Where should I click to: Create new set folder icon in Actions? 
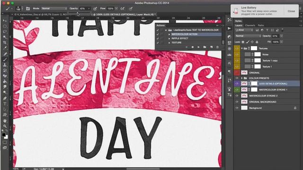pyautogui.click(x=205, y=47)
